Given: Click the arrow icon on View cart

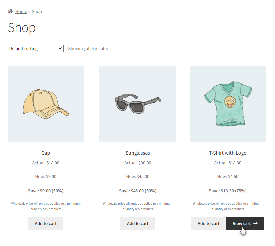Looking at the screenshot, I should tap(255, 224).
